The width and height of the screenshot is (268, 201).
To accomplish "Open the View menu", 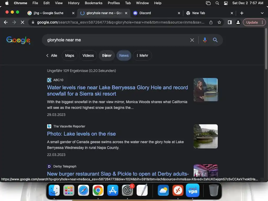I will point(59,3).
